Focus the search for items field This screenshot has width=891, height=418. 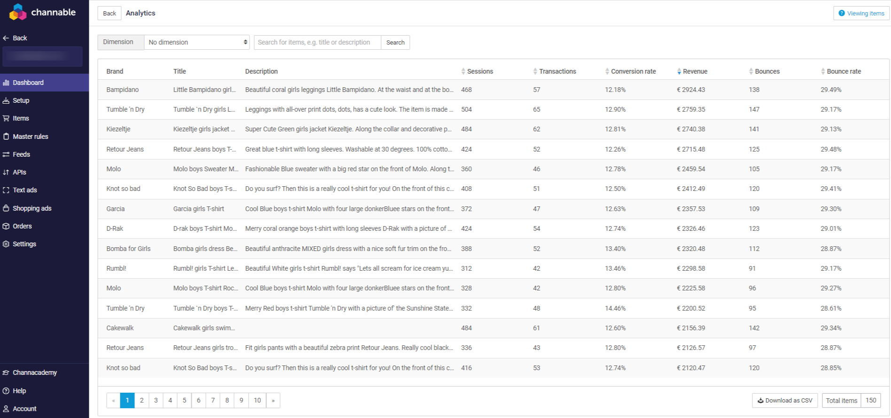click(317, 42)
